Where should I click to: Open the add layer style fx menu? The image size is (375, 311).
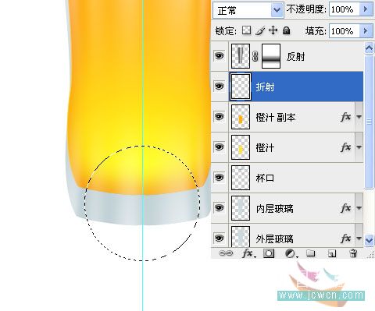[248, 253]
